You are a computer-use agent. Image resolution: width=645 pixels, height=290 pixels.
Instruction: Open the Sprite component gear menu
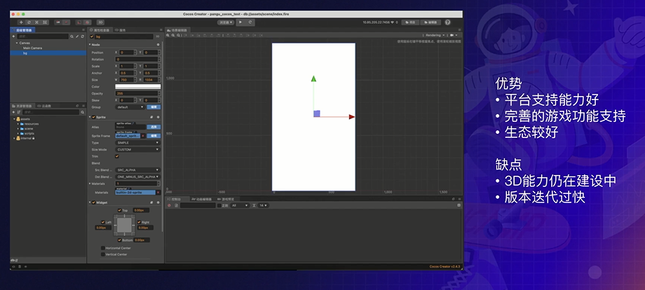(158, 117)
